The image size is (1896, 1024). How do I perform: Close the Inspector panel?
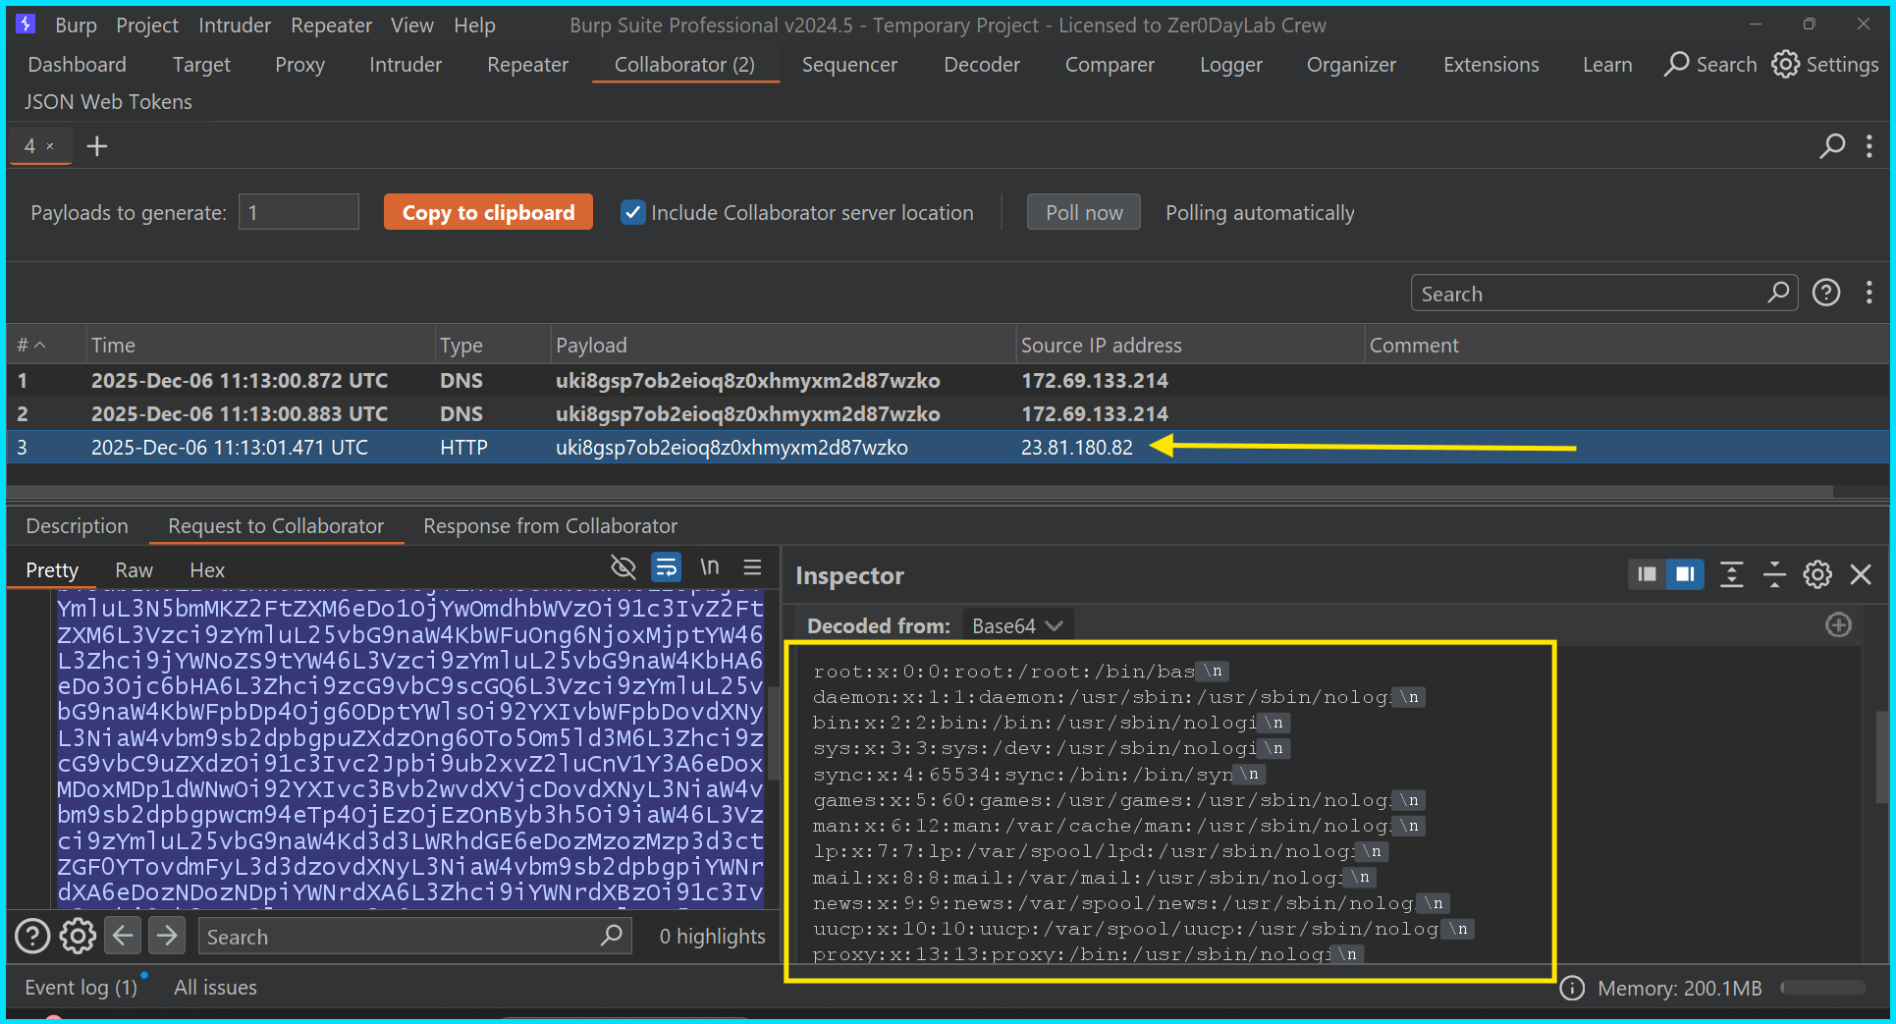pos(1861,574)
